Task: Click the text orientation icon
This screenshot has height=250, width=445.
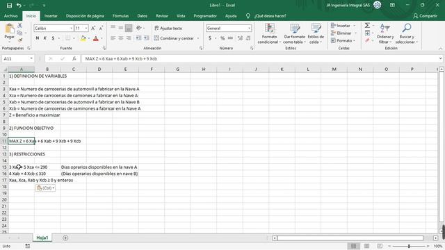Action: (139, 28)
